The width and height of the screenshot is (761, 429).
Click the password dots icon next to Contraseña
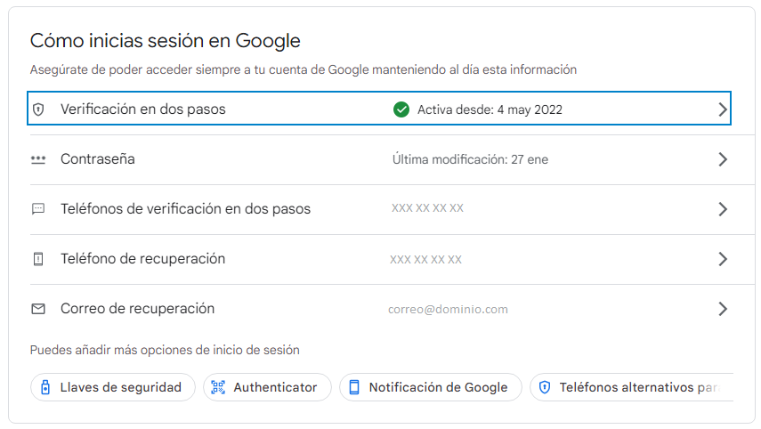[38, 159]
